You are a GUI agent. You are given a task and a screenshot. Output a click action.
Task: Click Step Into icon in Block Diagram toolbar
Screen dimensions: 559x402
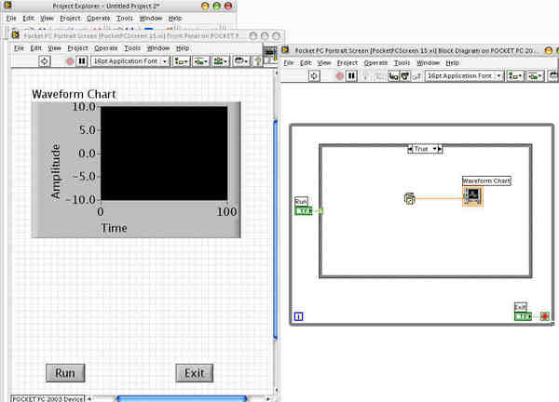[393, 76]
